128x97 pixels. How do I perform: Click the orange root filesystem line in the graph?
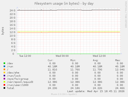coord(69,32)
